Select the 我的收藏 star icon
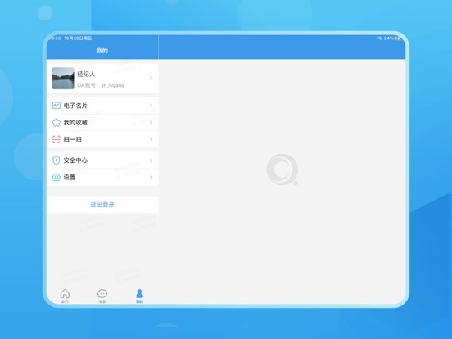Screen dimensions: 452x339 pyautogui.click(x=56, y=123)
